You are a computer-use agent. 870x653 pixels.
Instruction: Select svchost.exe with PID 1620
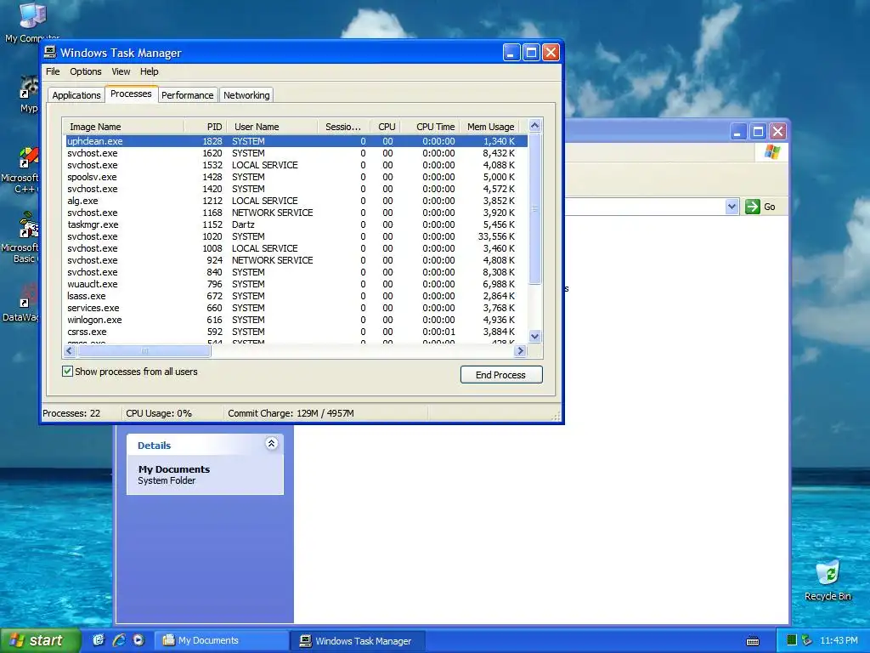pos(296,153)
